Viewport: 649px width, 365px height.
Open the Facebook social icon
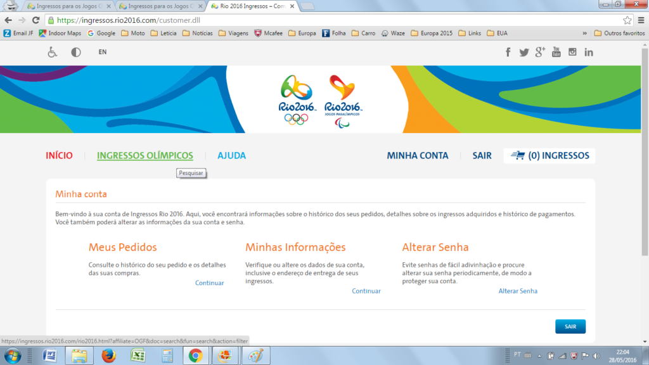pyautogui.click(x=508, y=52)
